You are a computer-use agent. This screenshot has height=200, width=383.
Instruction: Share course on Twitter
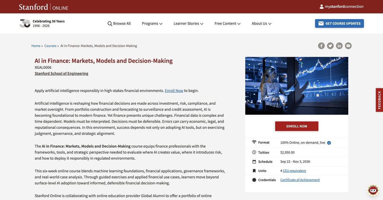[x=330, y=46]
